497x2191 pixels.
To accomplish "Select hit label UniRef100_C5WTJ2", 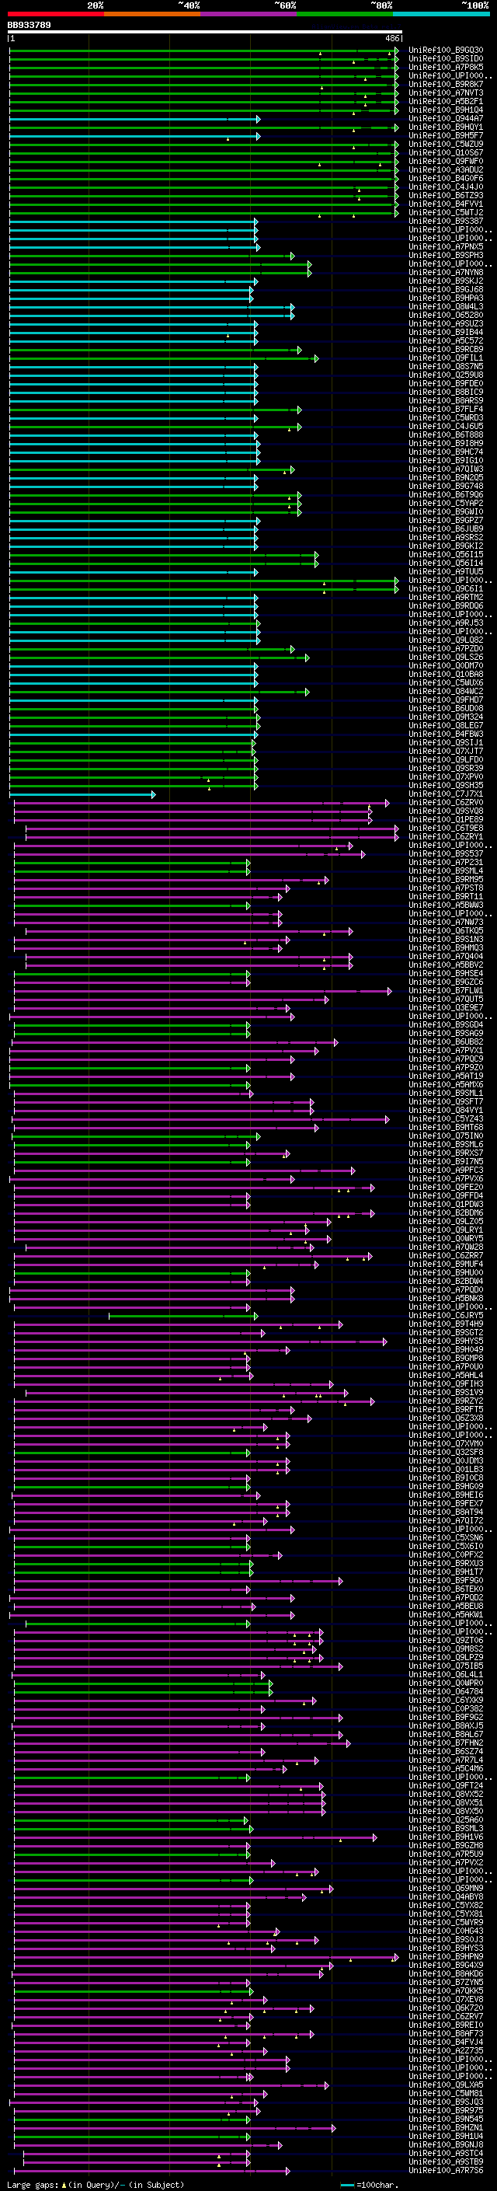I will click(446, 213).
